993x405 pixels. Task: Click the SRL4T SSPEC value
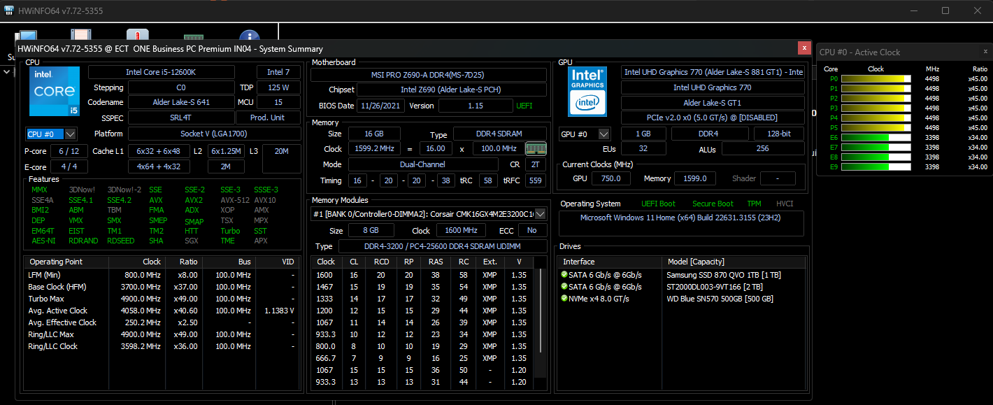(181, 118)
